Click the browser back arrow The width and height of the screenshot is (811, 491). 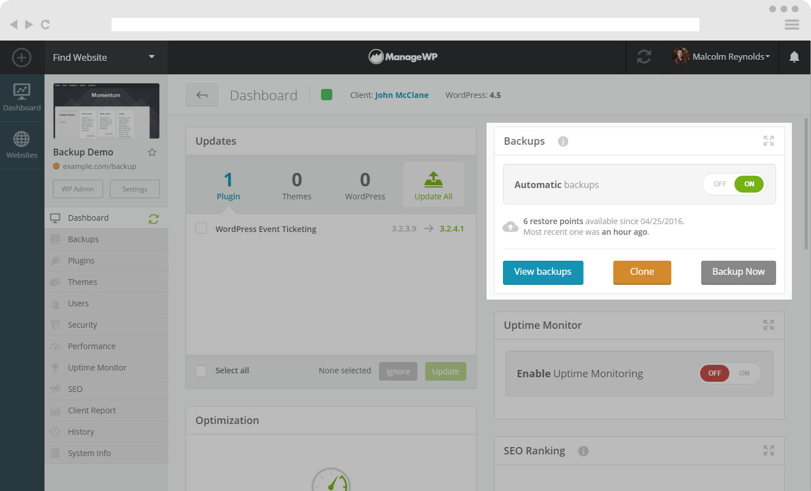14,24
